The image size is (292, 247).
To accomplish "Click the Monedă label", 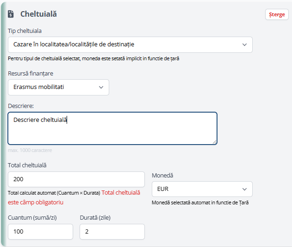I will tap(162, 175).
